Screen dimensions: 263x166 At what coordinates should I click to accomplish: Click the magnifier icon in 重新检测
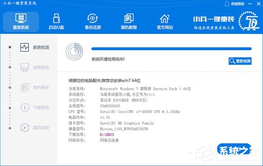[232, 61]
